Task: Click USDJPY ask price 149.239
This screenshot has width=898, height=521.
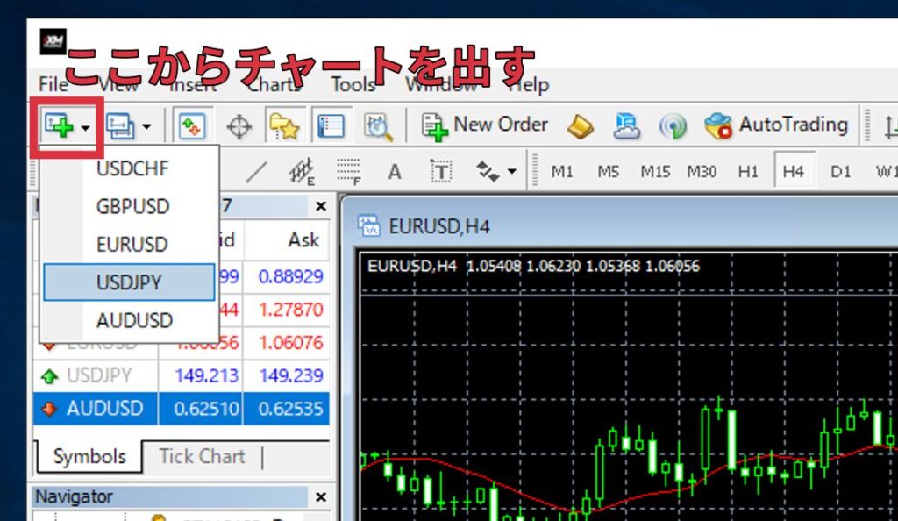Action: point(290,375)
